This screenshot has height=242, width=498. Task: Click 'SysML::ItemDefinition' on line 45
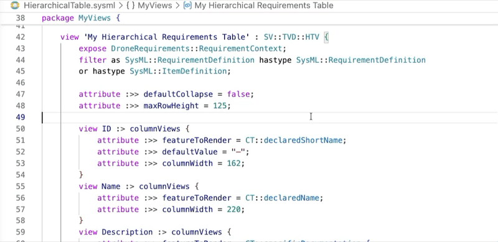click(x=178, y=72)
